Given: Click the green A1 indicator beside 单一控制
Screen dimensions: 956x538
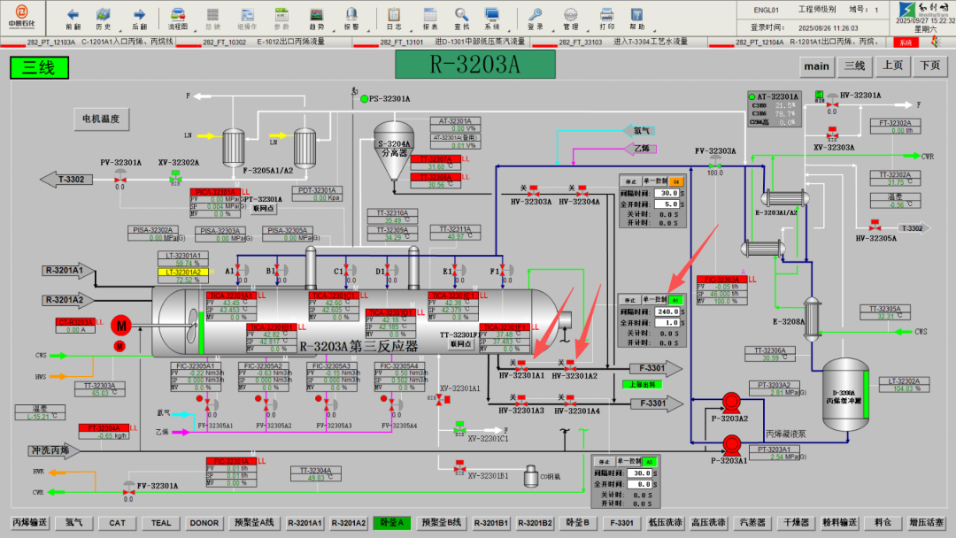Looking at the screenshot, I should tap(676, 300).
